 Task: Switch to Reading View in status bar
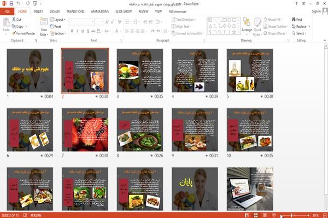click(x=265, y=215)
